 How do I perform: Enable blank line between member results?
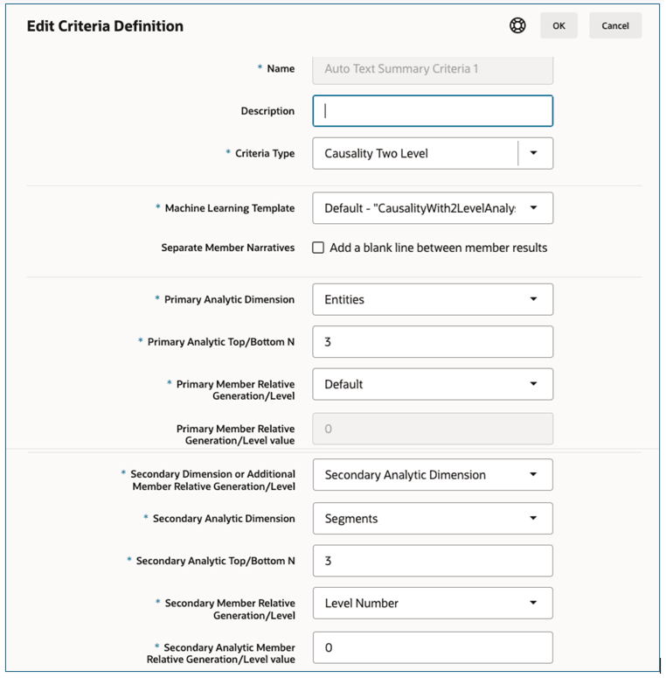[318, 248]
